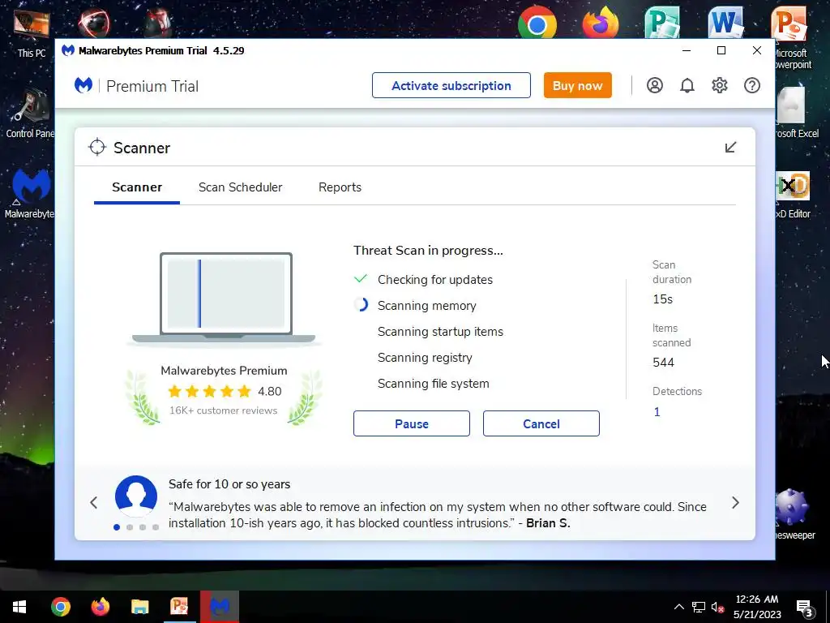
Task: Click the scan duration value 15s
Action: pyautogui.click(x=663, y=299)
